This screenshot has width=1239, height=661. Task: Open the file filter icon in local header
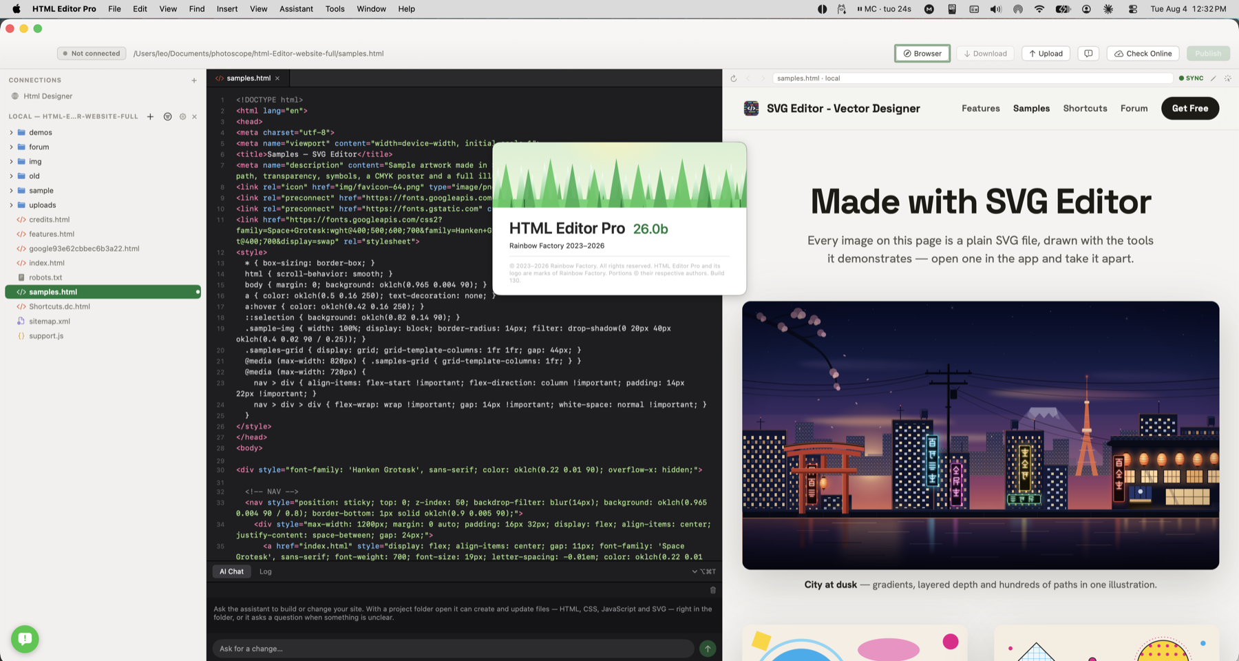coord(167,117)
